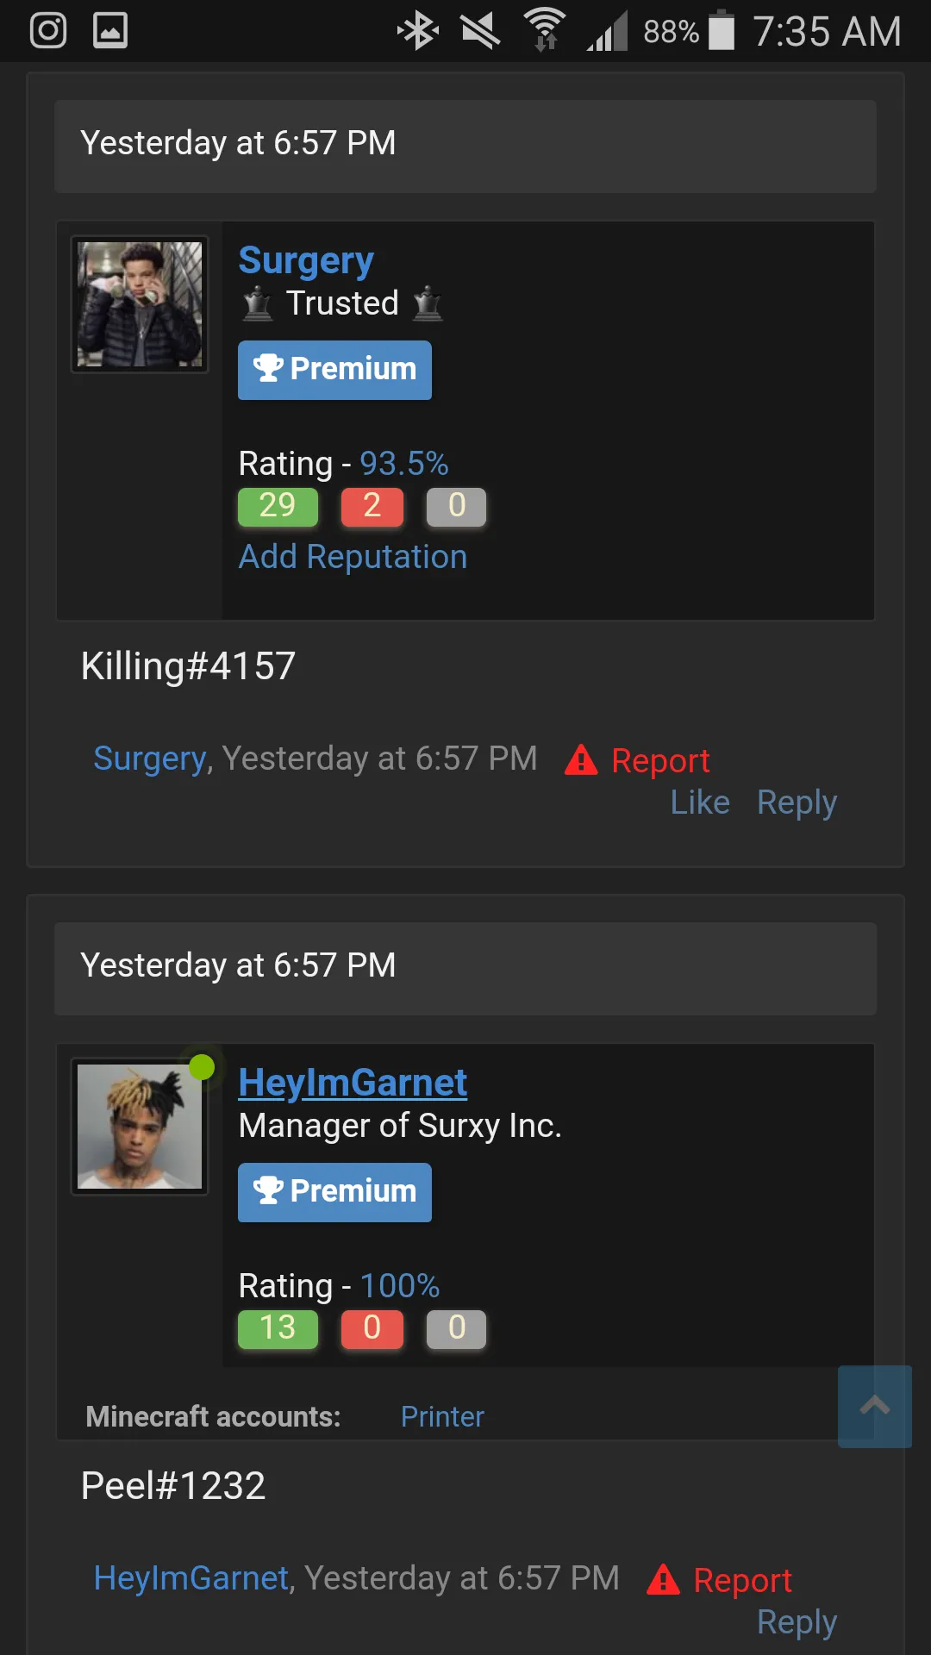931x1655 pixels.
Task: Click Surgery's green positive rating count 29
Action: pyautogui.click(x=278, y=506)
